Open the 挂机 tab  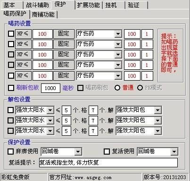tap(114, 5)
